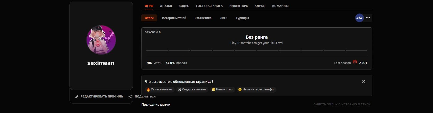Click Play 10 matches to get your Skill Level
433x113 pixels.
(x=257, y=43)
